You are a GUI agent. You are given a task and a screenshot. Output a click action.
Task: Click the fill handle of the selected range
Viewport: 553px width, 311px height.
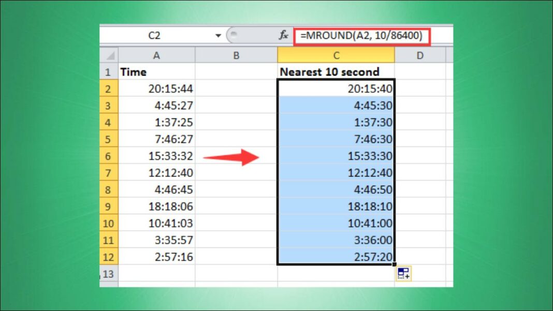[x=394, y=264]
